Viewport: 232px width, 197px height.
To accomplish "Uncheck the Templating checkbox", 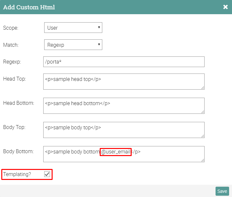I will (x=47, y=174).
